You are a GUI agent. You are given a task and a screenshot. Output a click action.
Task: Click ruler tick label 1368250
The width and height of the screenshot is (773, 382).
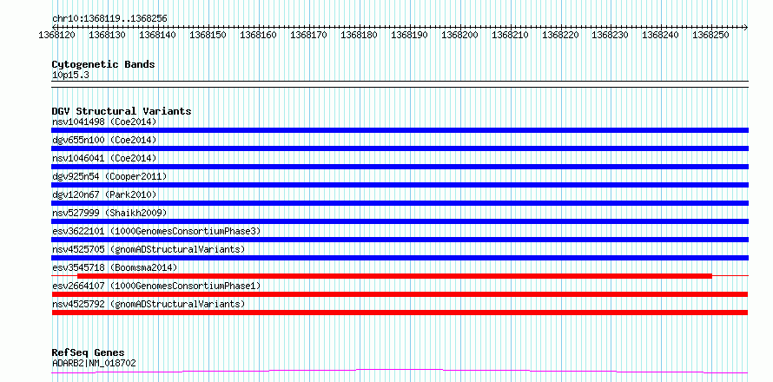tap(711, 36)
